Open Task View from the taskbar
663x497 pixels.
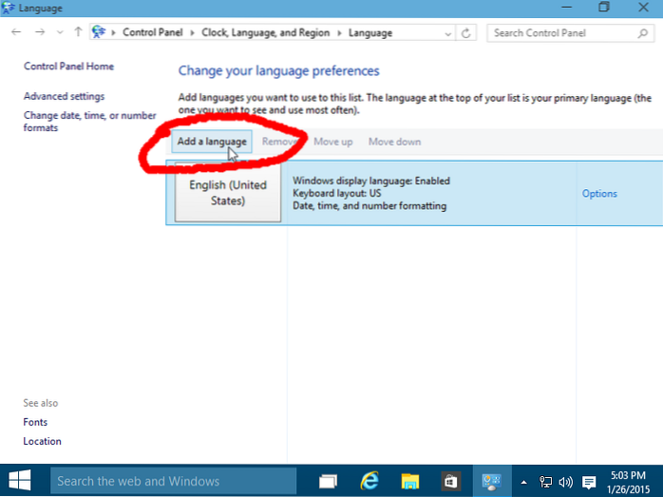click(x=329, y=481)
